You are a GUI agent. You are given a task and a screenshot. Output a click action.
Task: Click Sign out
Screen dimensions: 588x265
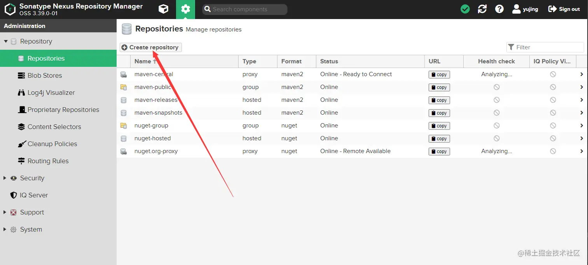tap(564, 9)
